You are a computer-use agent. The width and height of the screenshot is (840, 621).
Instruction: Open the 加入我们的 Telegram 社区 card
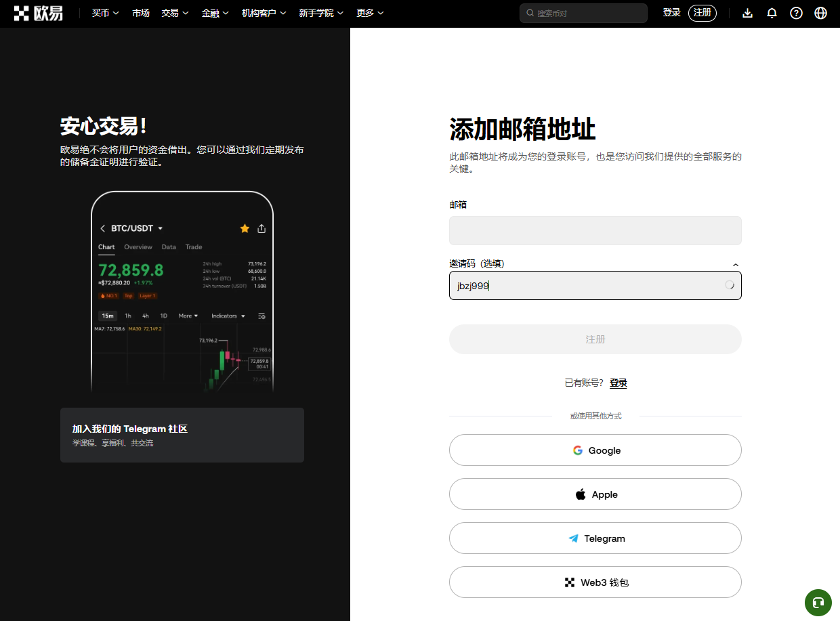pos(182,435)
